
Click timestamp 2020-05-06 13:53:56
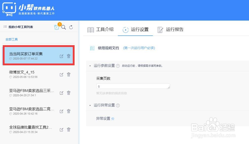(x=25, y=77)
